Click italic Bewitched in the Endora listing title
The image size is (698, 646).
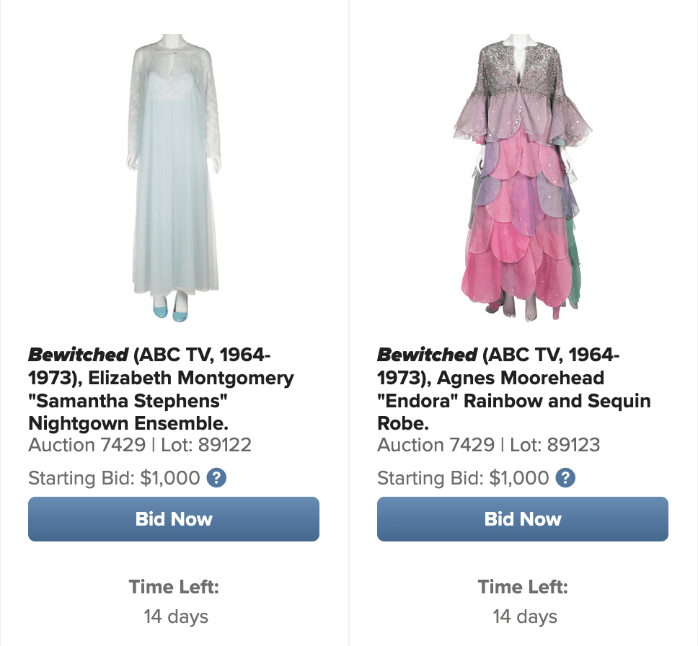427,355
